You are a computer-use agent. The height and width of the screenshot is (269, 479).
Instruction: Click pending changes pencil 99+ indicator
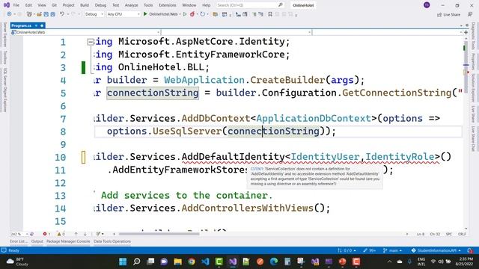coord(369,250)
